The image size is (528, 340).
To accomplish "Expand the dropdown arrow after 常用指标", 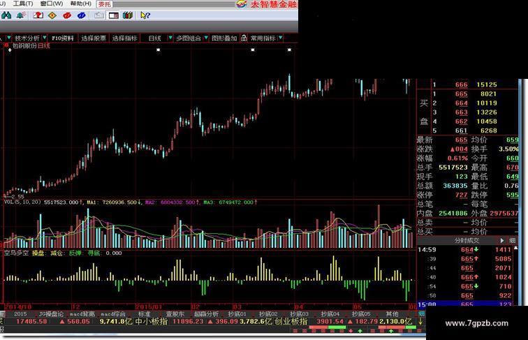I will tap(280, 38).
